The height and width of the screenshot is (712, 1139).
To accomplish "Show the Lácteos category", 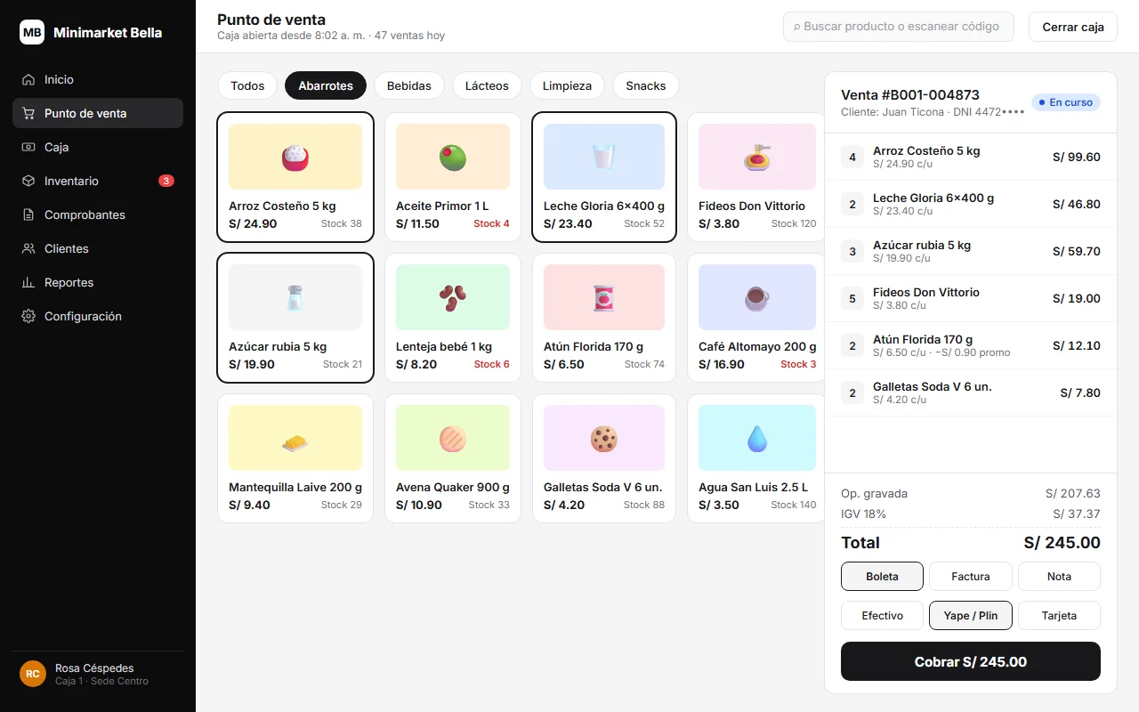I will [487, 85].
